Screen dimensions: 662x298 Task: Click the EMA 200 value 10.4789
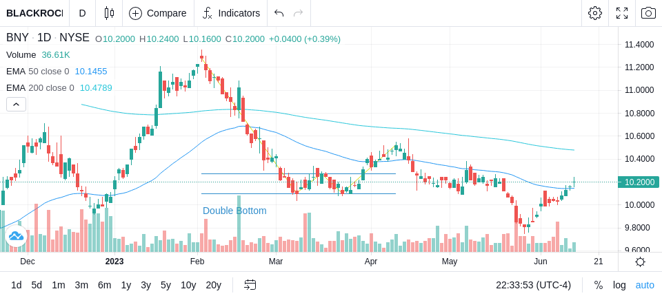pyautogui.click(x=96, y=87)
